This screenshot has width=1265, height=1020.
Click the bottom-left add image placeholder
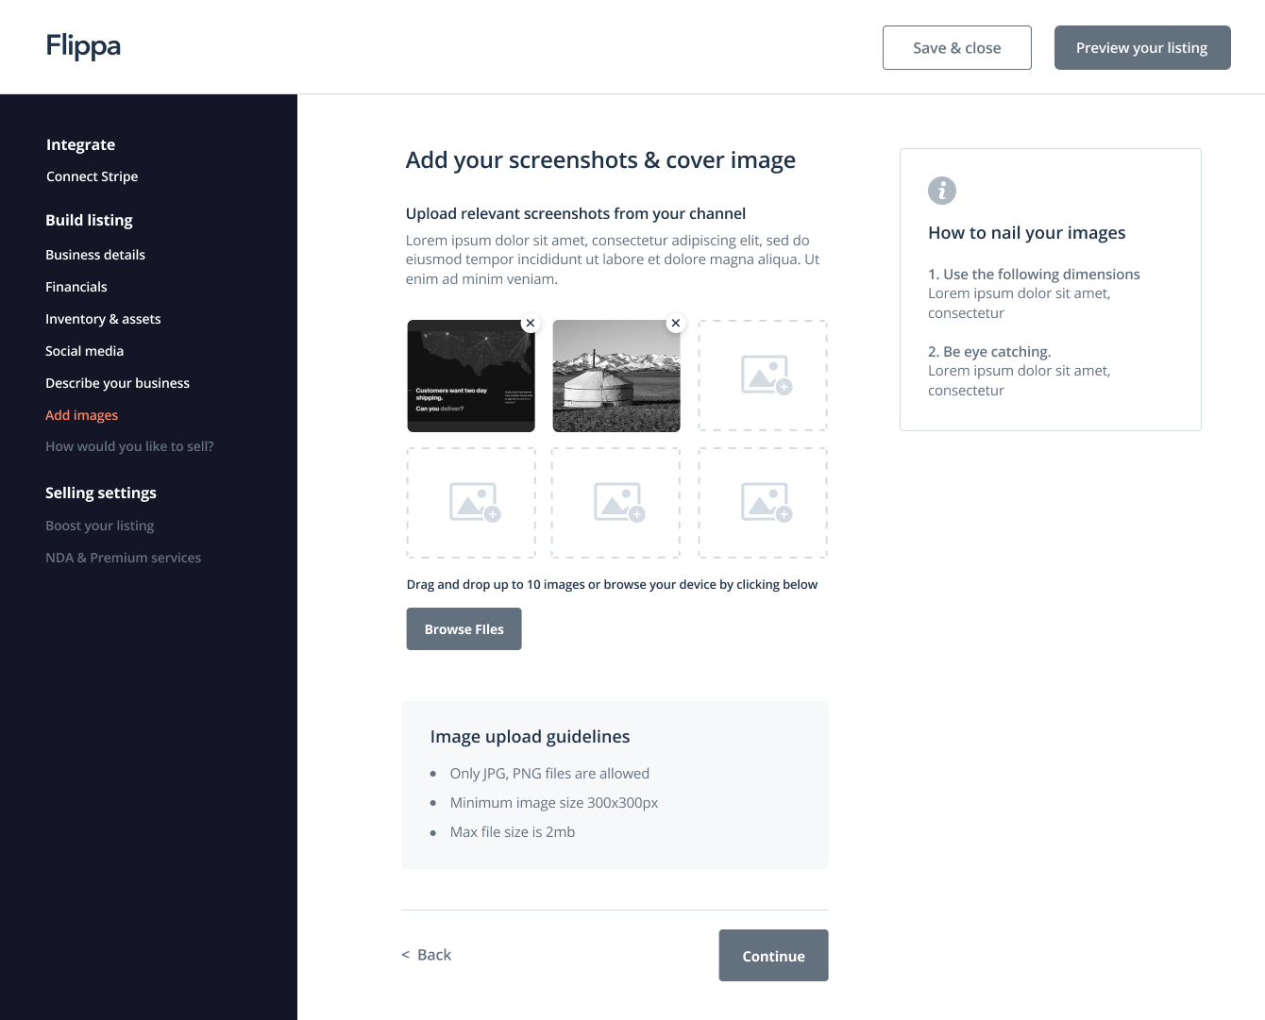click(x=471, y=503)
